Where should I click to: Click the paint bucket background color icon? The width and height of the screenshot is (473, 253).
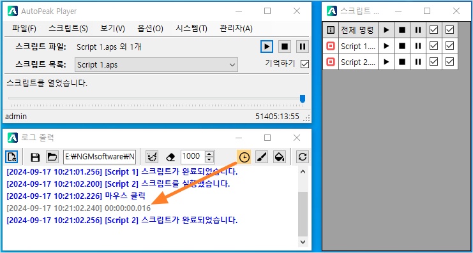[x=280, y=157]
